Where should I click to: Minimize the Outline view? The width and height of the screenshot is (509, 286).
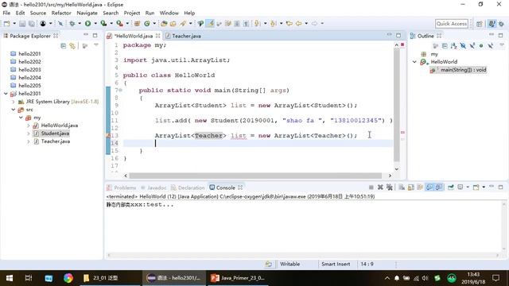pyautogui.click(x=492, y=35)
